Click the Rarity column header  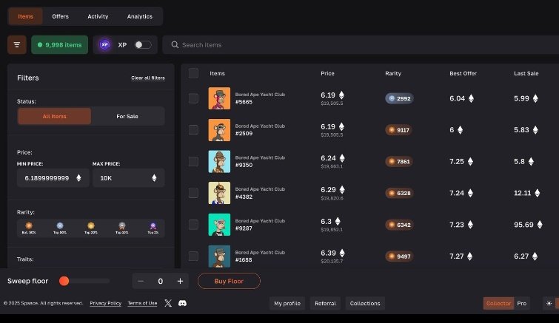(x=393, y=73)
